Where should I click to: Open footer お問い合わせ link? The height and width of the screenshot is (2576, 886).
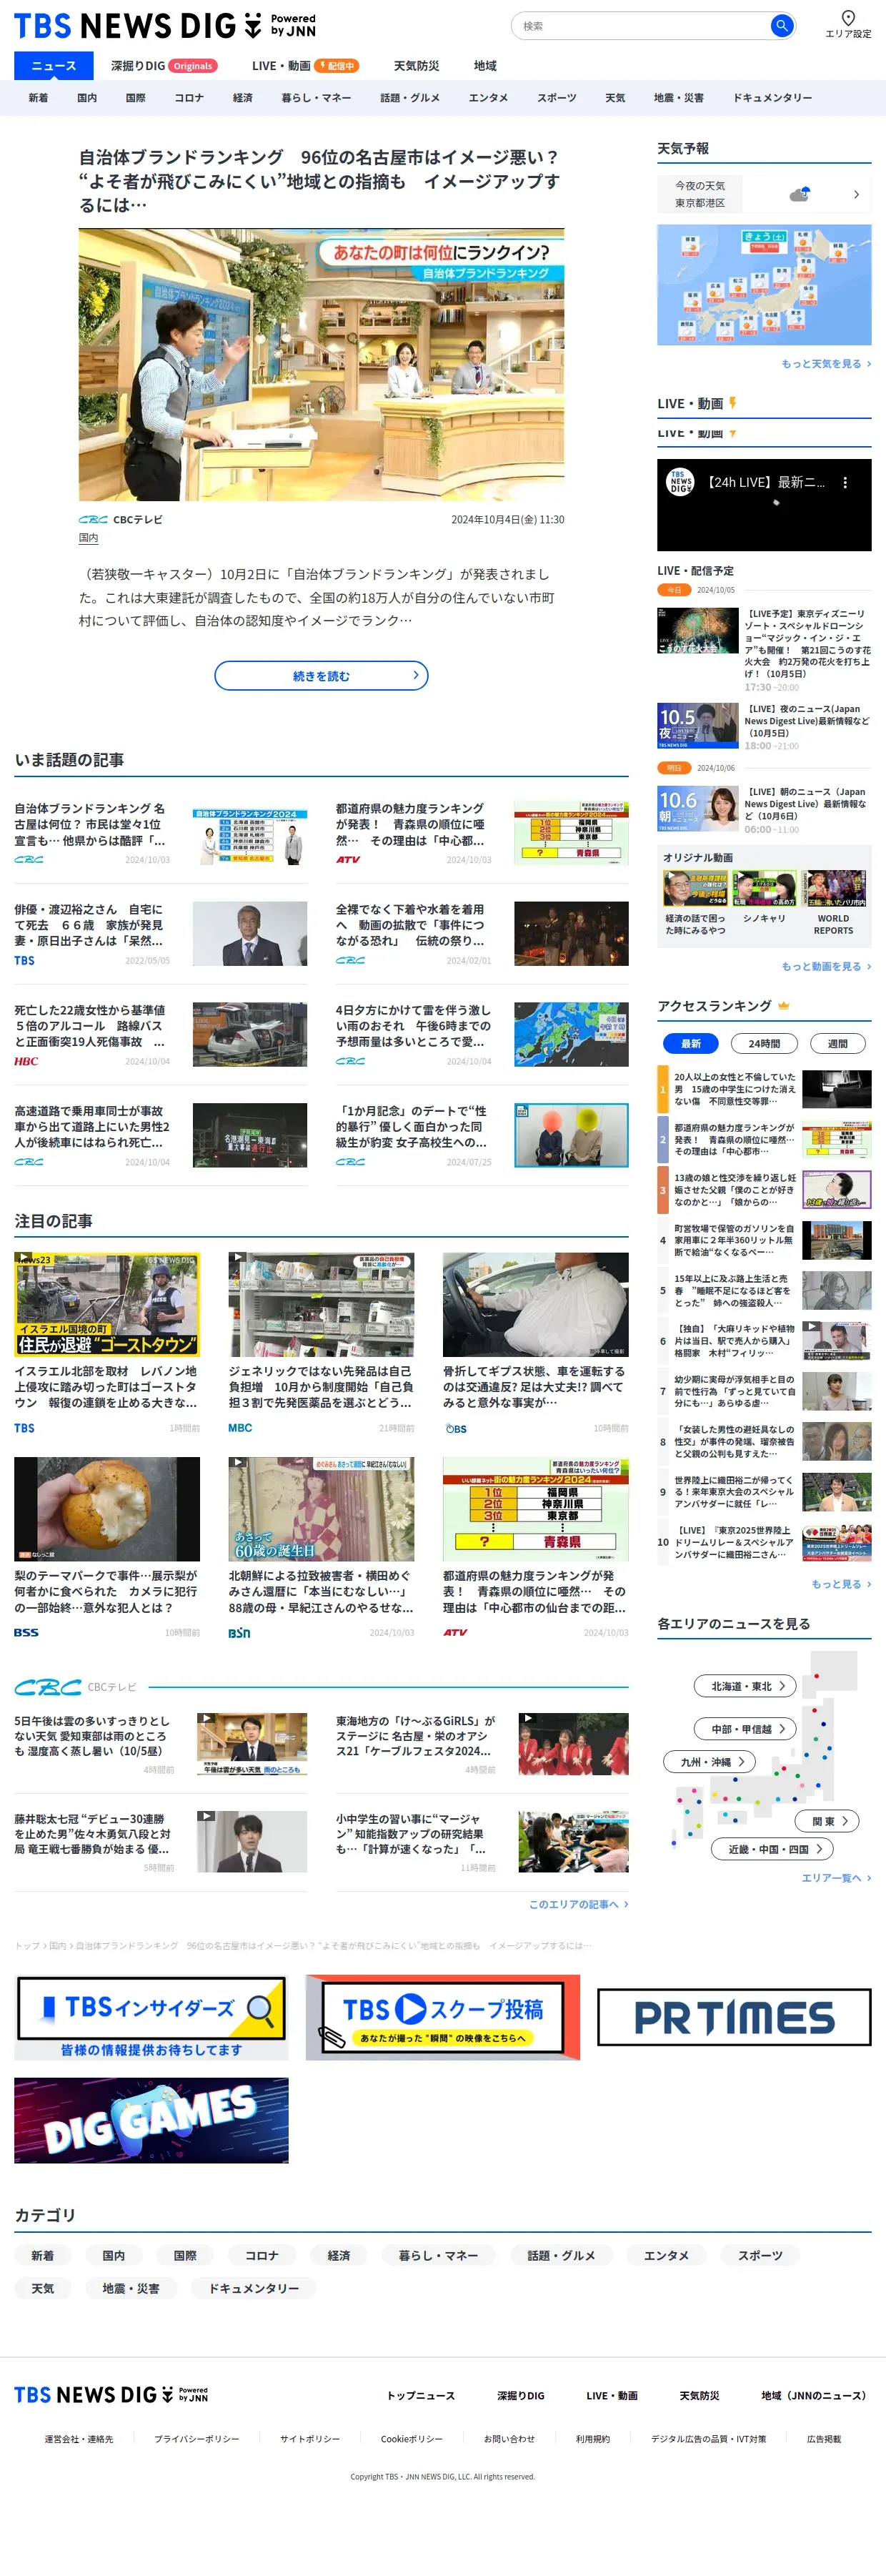(509, 2439)
